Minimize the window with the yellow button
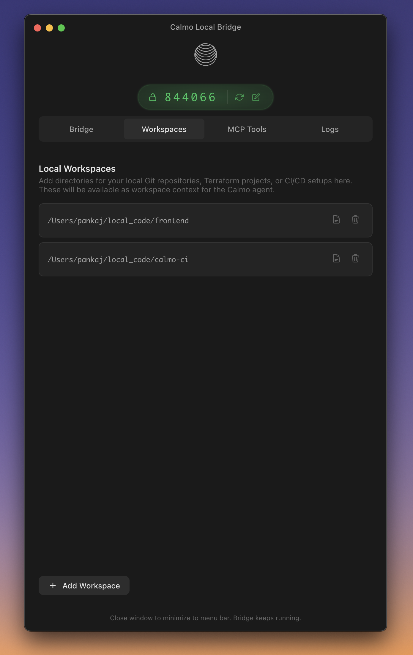 [49, 28]
